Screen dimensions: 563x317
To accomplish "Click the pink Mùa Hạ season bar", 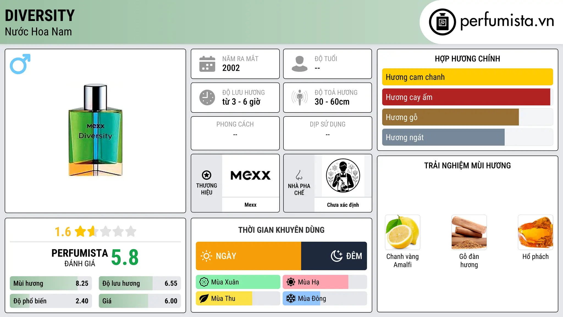I will [x=316, y=282].
